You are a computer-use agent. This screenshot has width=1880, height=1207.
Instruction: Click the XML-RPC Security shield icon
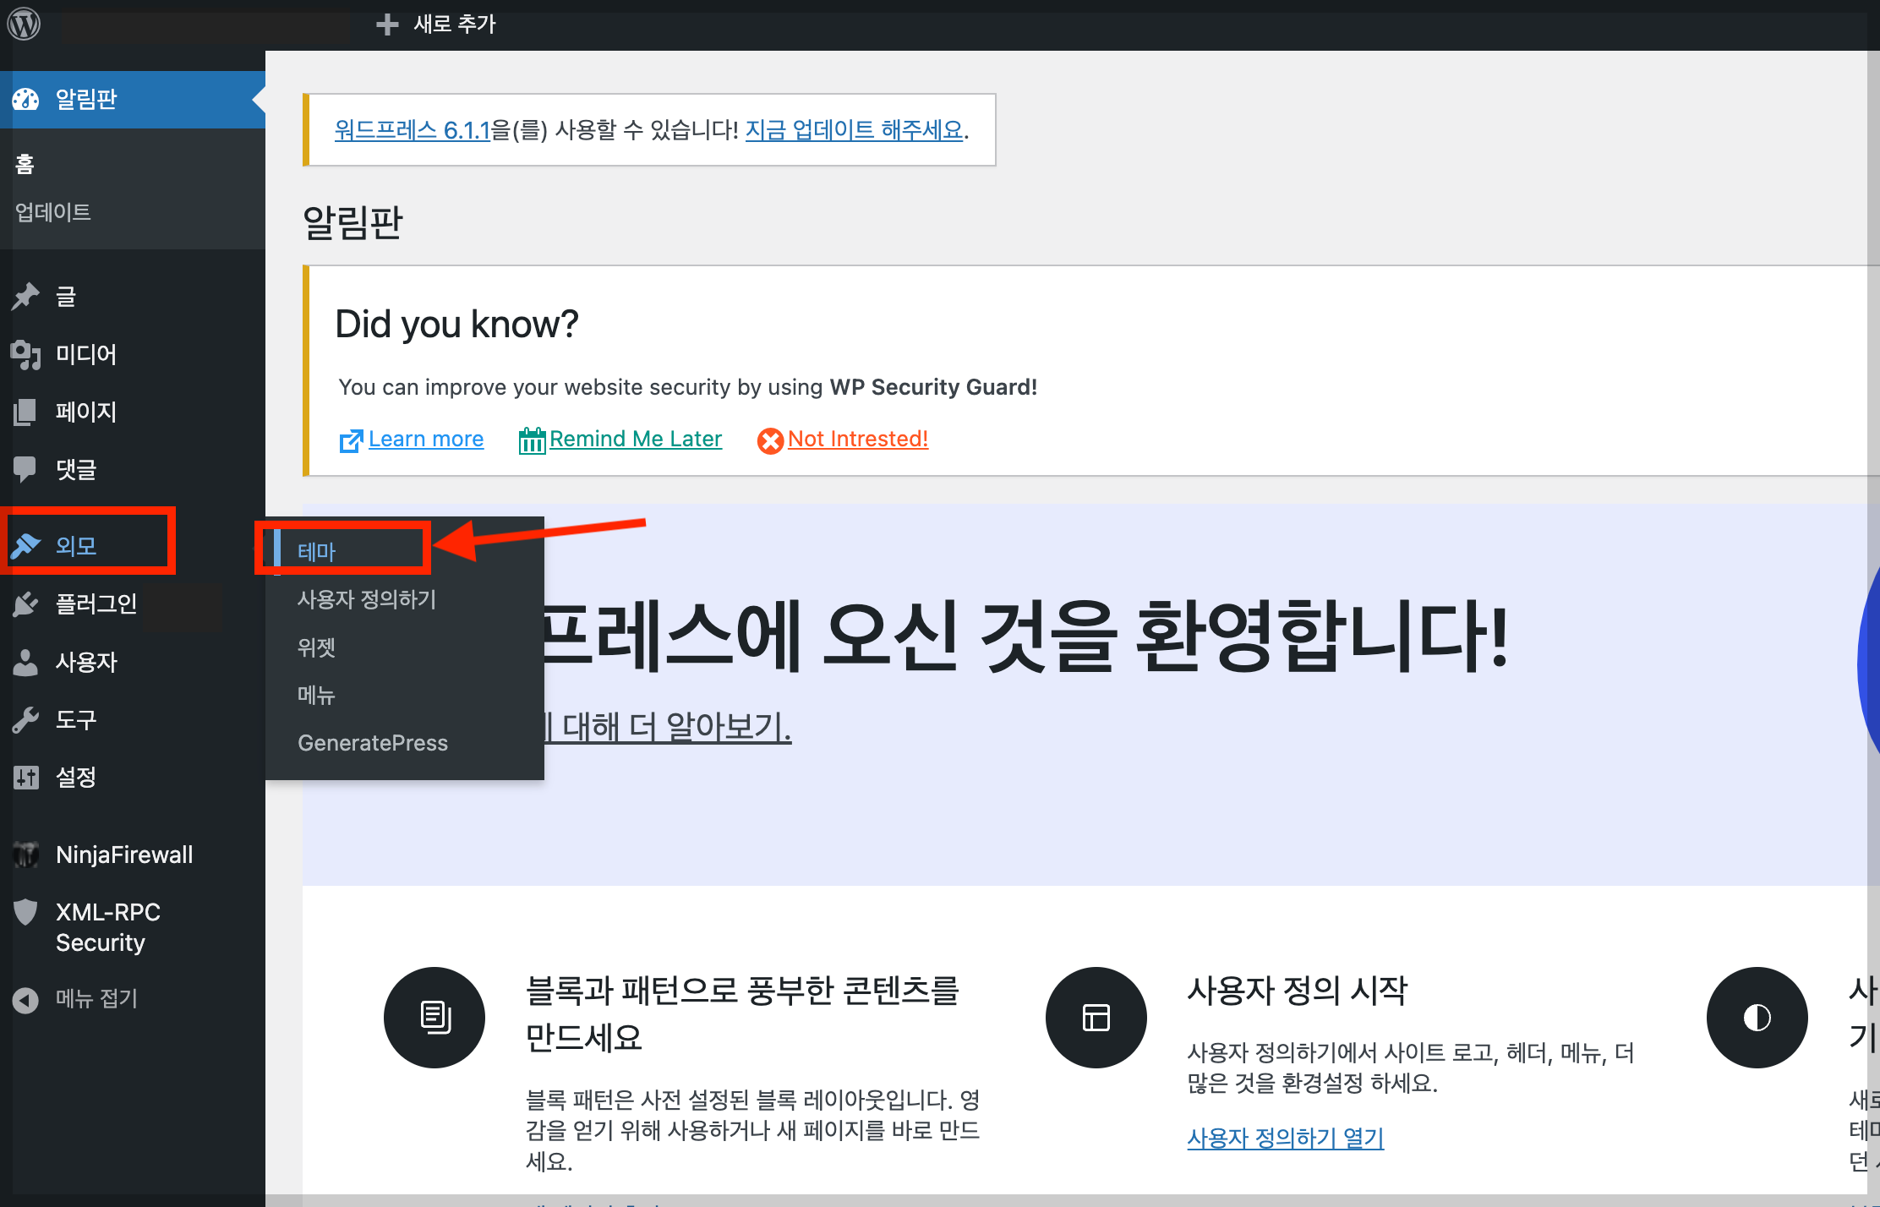point(25,912)
